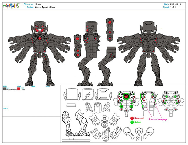The width and height of the screenshot is (188, 145).
Task: Select the leg front outline drawing
Action: pyautogui.click(x=67, y=124)
